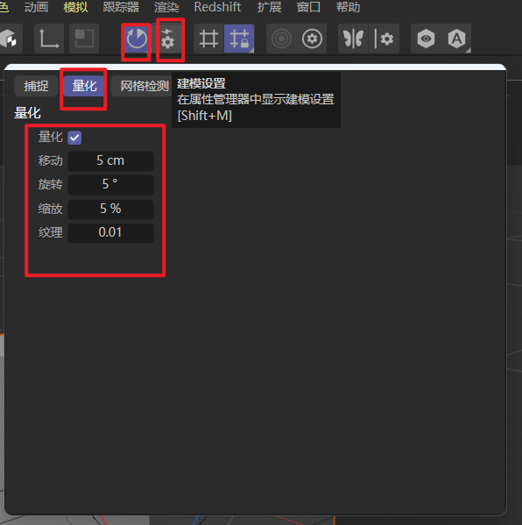Select the coordinate axis icon
This screenshot has width=522, height=525.
point(49,39)
